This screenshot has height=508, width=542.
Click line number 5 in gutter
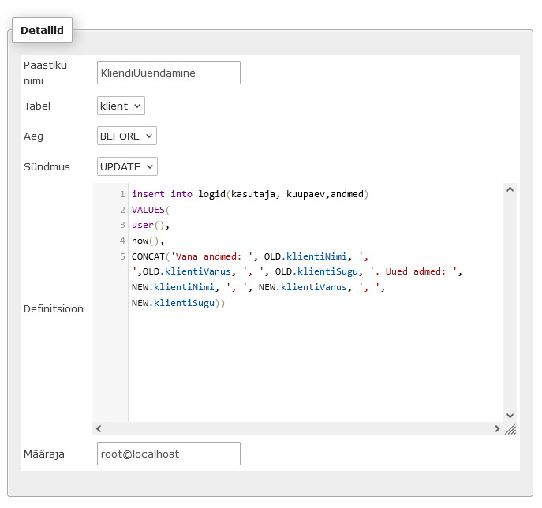(x=122, y=256)
